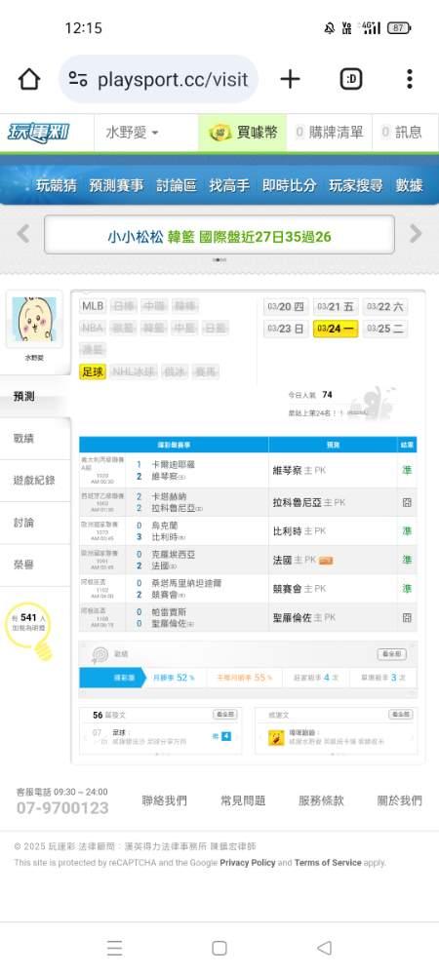Click prediction 比利時 主 PK
This screenshot has width=439, height=975.
[x=299, y=531]
